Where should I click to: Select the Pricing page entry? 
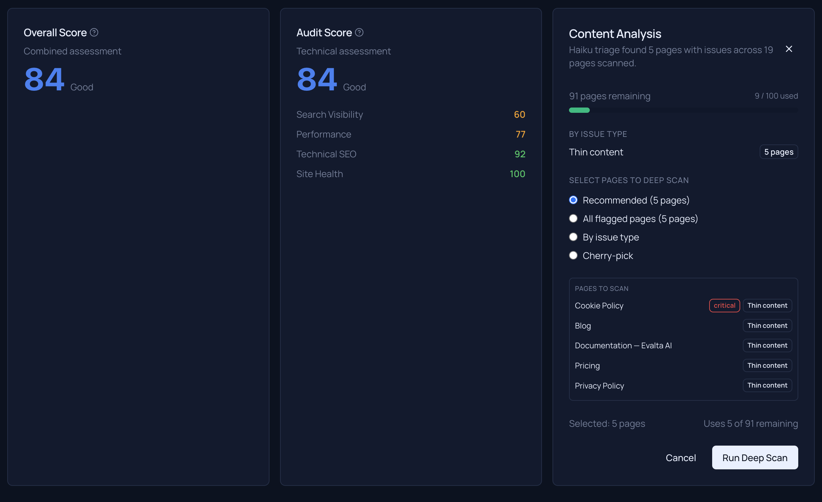click(x=587, y=365)
